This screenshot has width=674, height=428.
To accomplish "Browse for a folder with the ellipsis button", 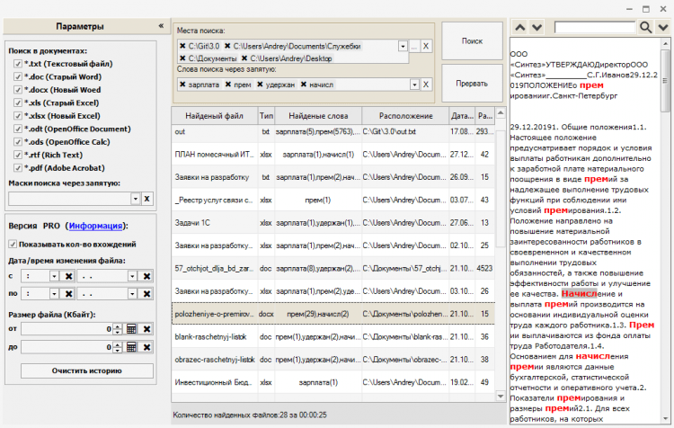I will point(413,46).
